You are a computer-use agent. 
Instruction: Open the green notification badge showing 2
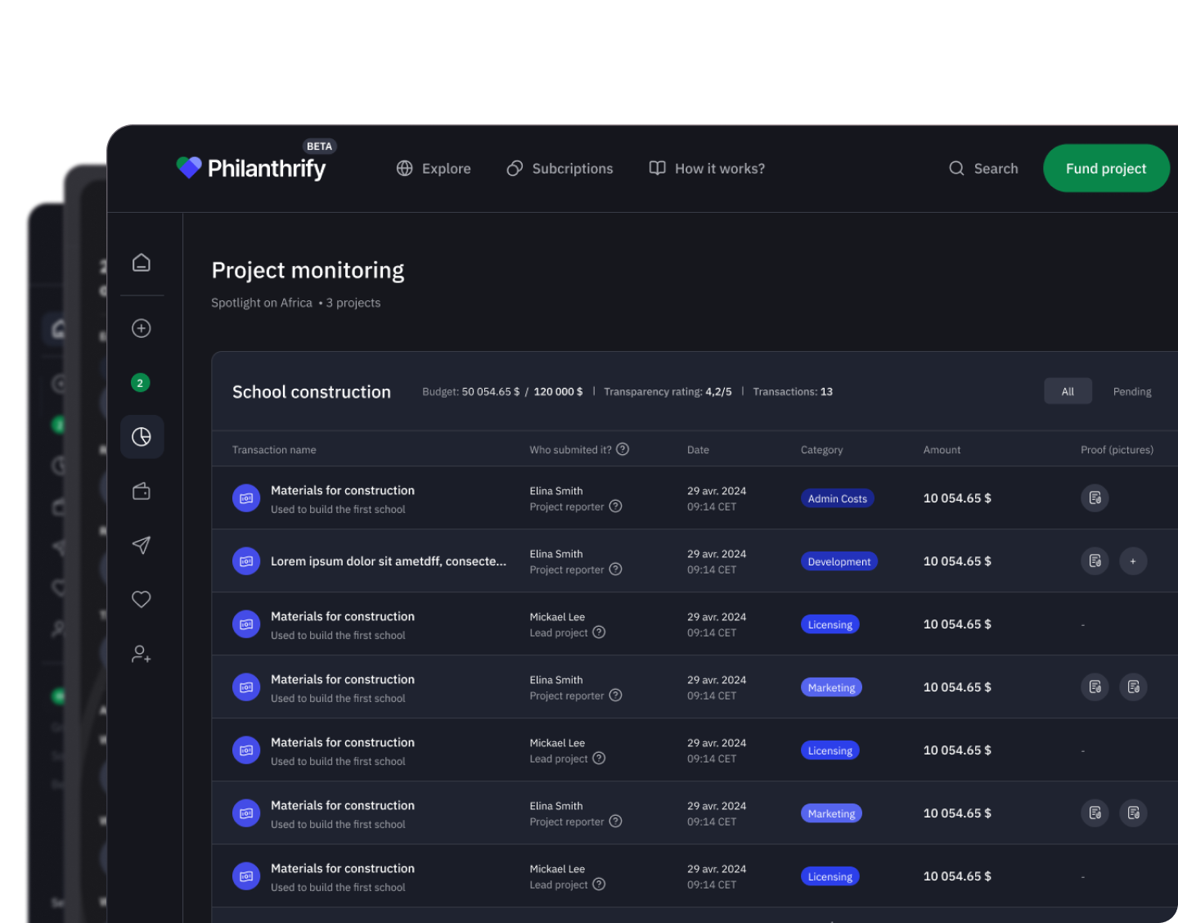pos(141,383)
